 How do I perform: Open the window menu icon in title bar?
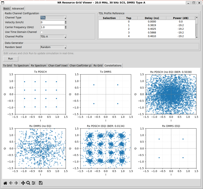tap(3, 3)
